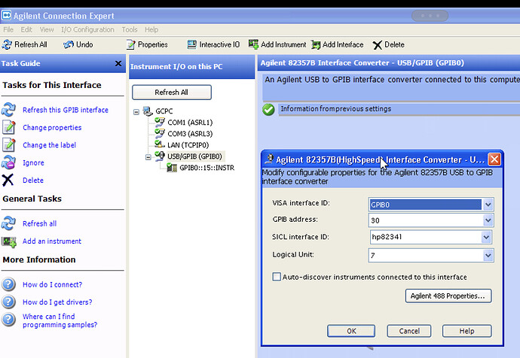This screenshot has width=520, height=358.
Task: Click the green checkmark status icon
Action: pyautogui.click(x=268, y=110)
